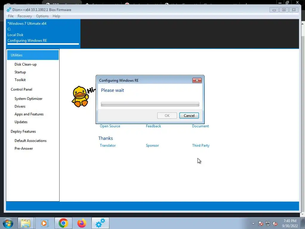Open the Feedback link
Viewport: 305px width, 229px height.
pos(153,126)
